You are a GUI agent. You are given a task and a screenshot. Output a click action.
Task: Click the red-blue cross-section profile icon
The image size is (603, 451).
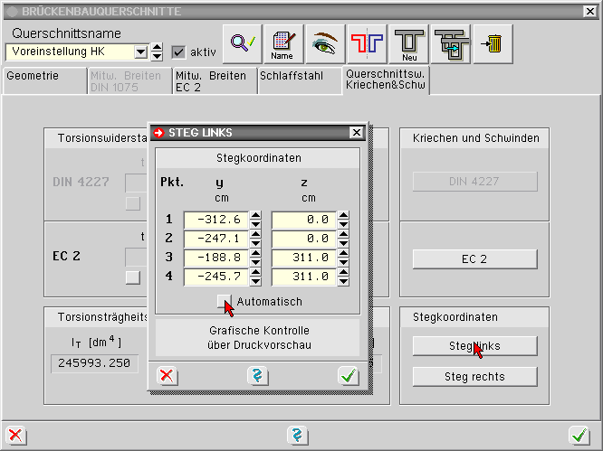point(367,44)
